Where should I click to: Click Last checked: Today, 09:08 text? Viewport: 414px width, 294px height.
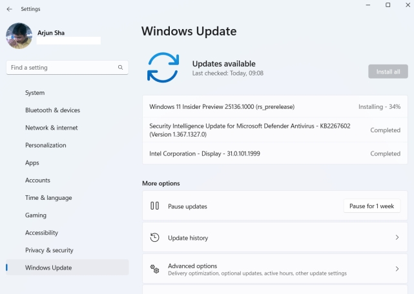click(228, 73)
